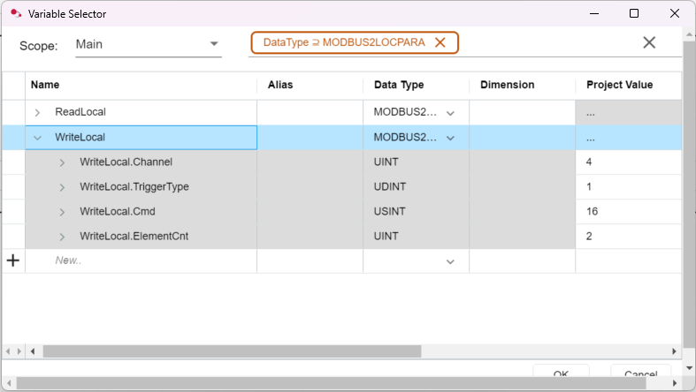Viewport: 696px width, 392px height.
Task: Remove the DataType MODBUS2LOCPARA filter chip
Action: (440, 43)
